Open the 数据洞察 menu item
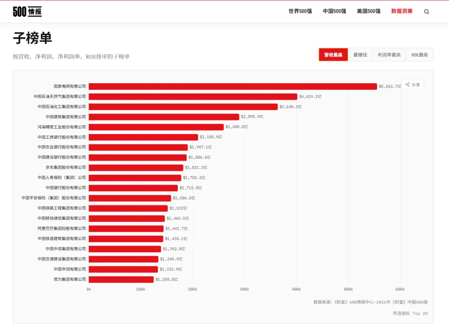 (402, 11)
